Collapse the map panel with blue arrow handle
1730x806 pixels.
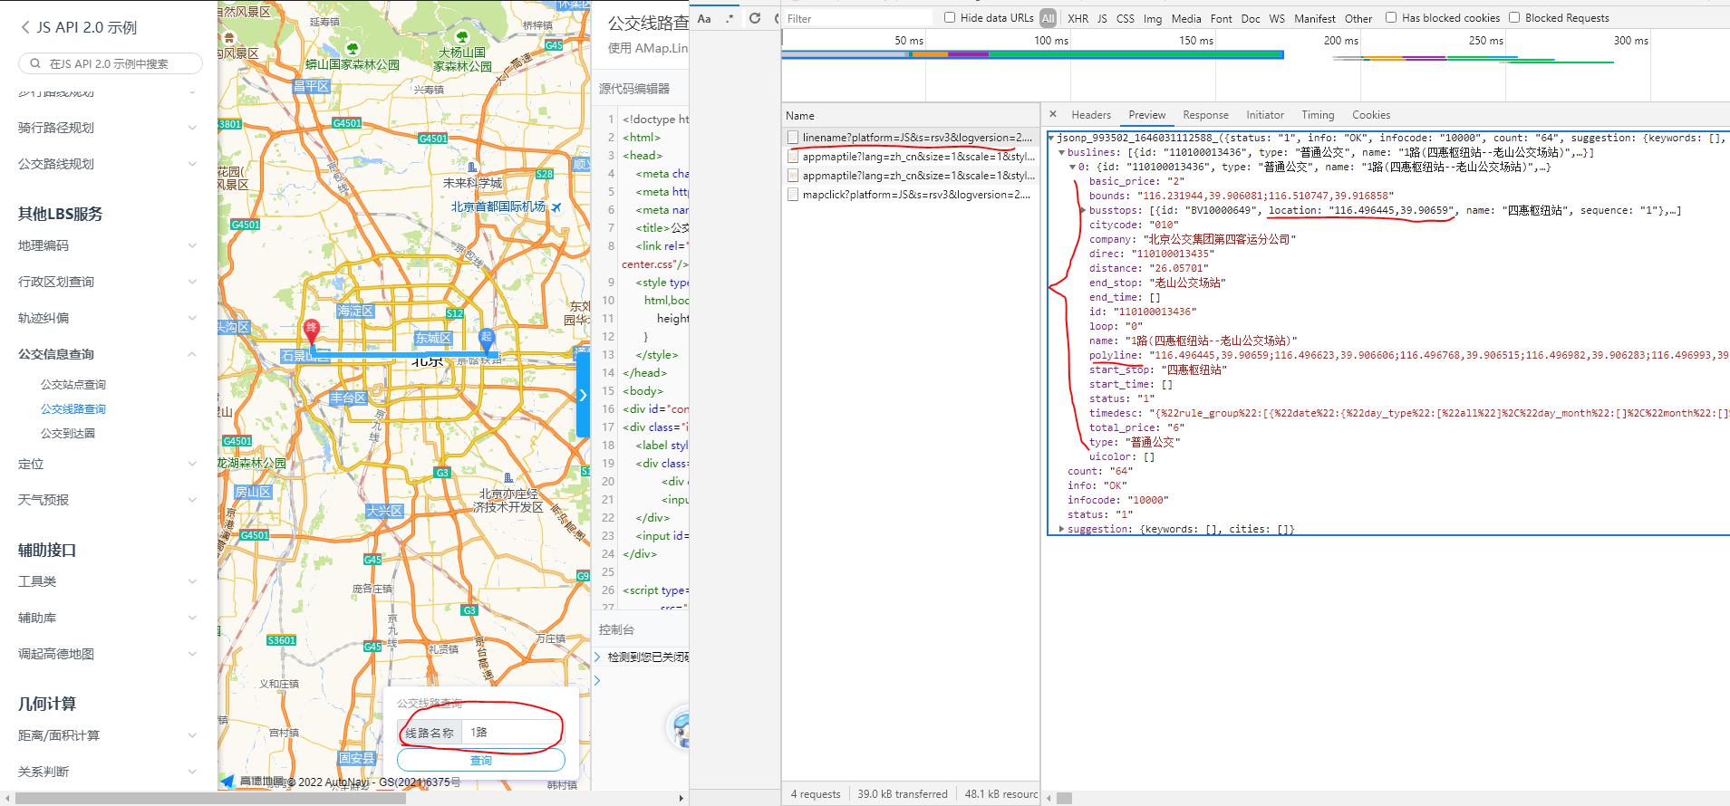coord(583,394)
